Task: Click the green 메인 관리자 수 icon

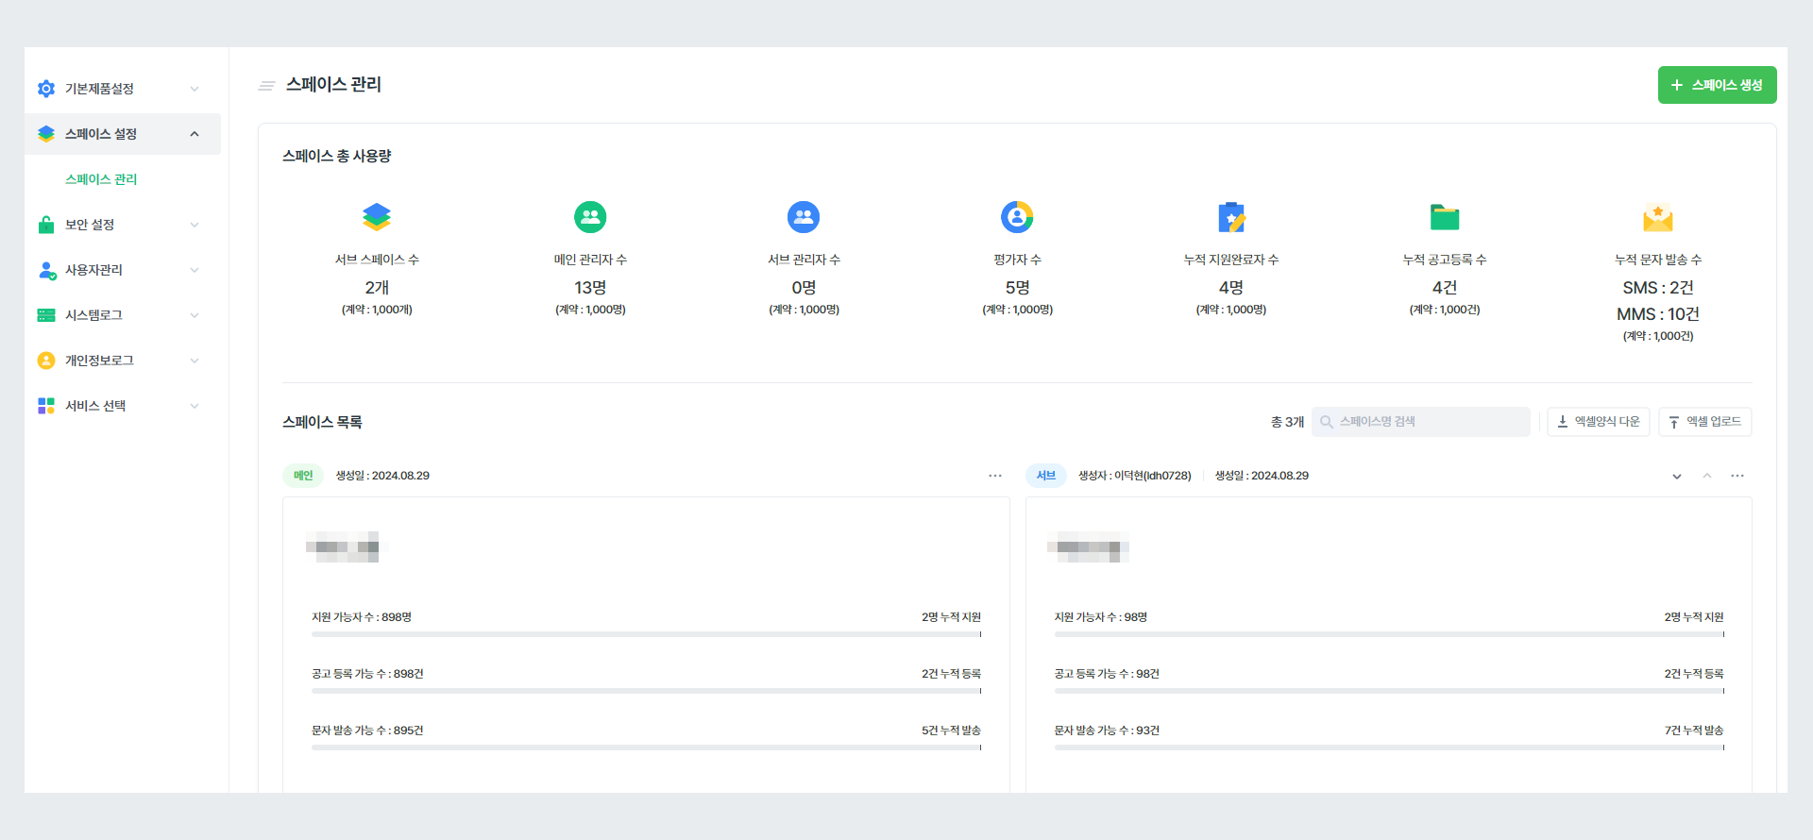Action: point(590,217)
